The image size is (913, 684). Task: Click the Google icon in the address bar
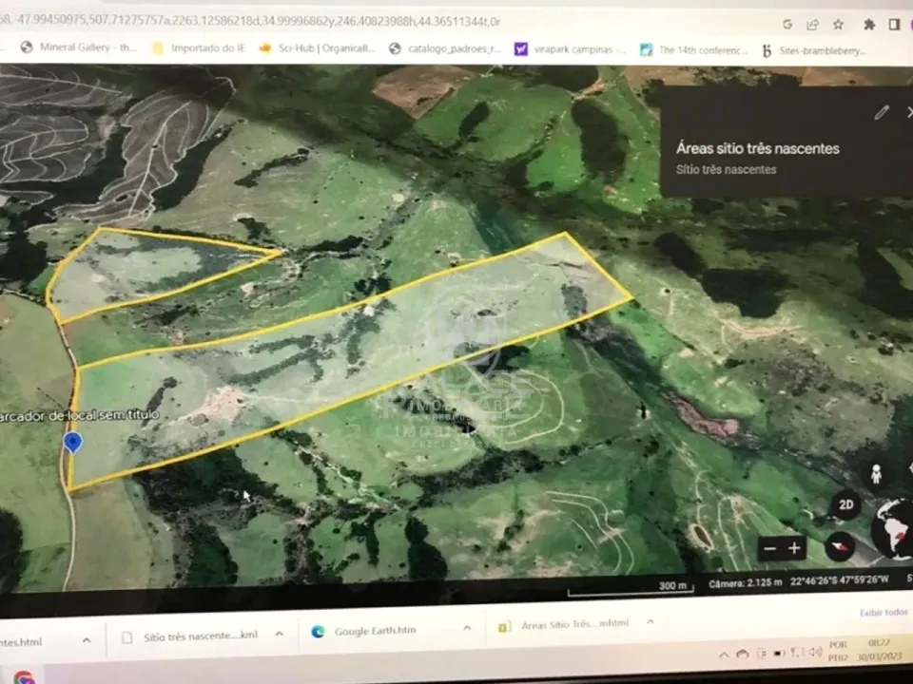787,24
